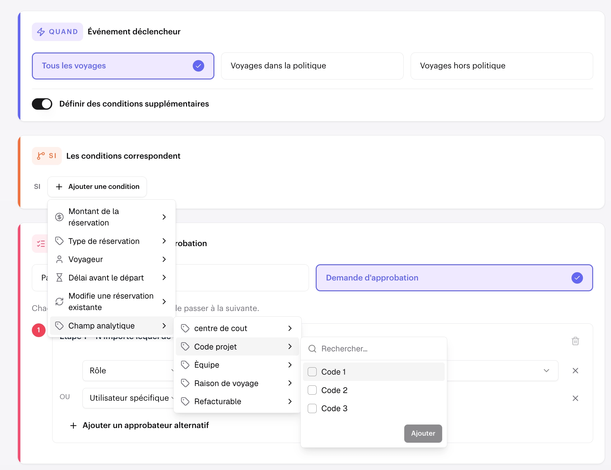This screenshot has width=611, height=470.
Task: Click the tag icon next to Équipe
Action: [x=185, y=365]
